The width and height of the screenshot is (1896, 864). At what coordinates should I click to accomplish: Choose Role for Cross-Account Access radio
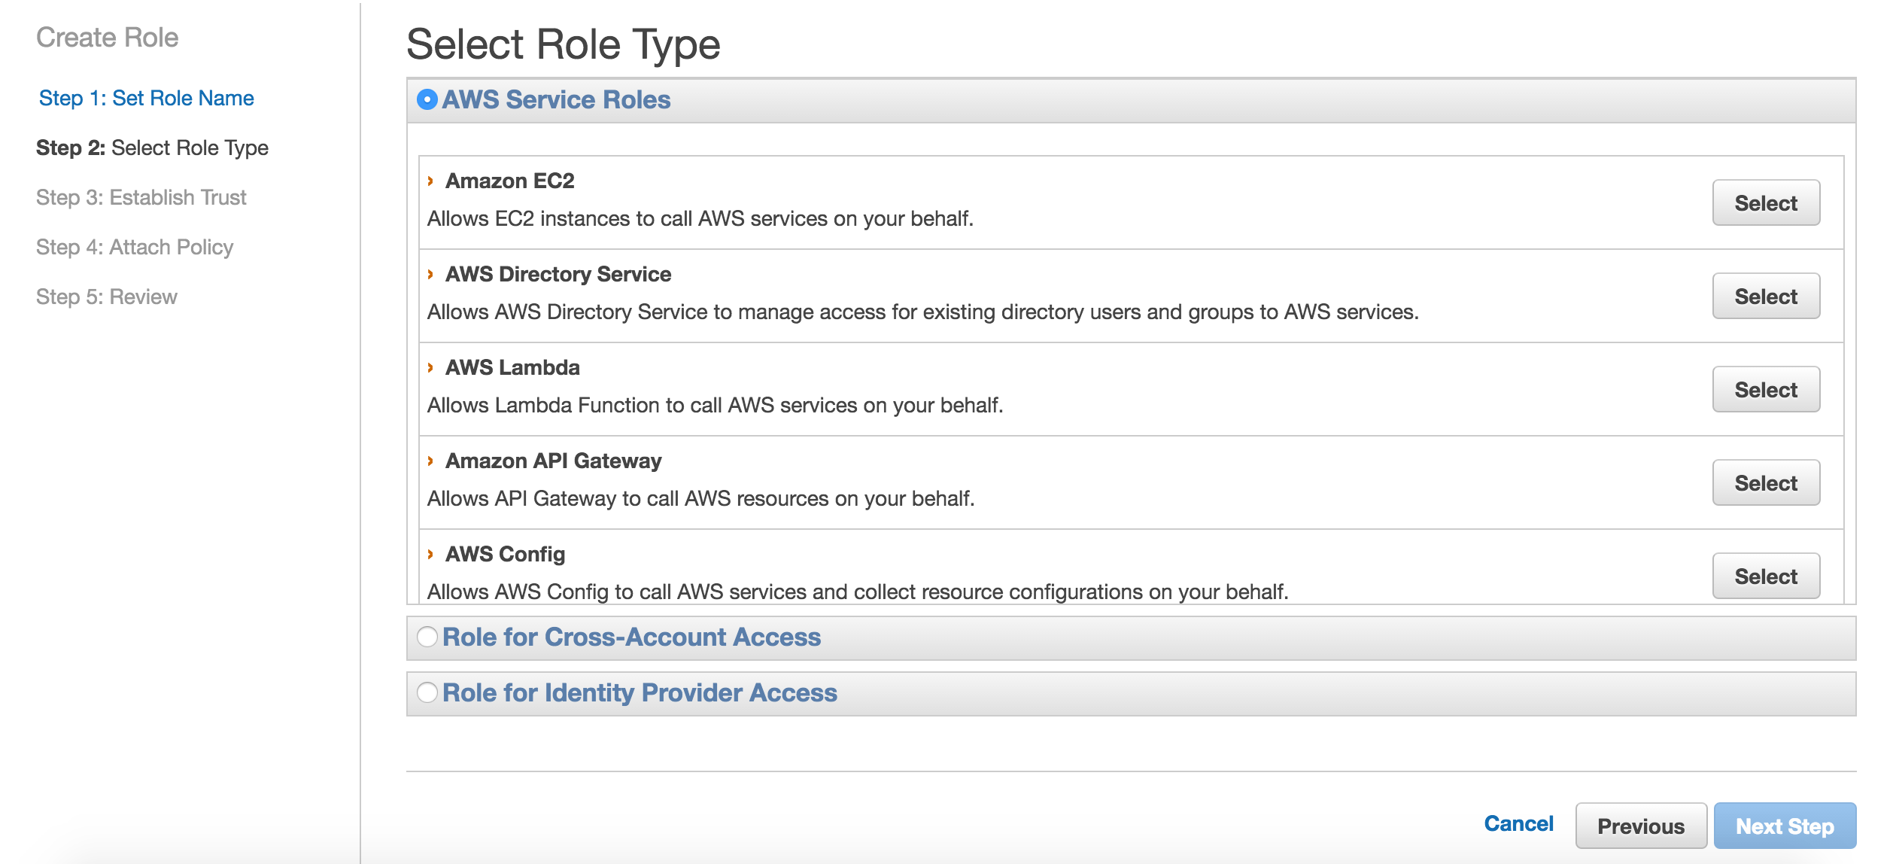click(x=427, y=637)
